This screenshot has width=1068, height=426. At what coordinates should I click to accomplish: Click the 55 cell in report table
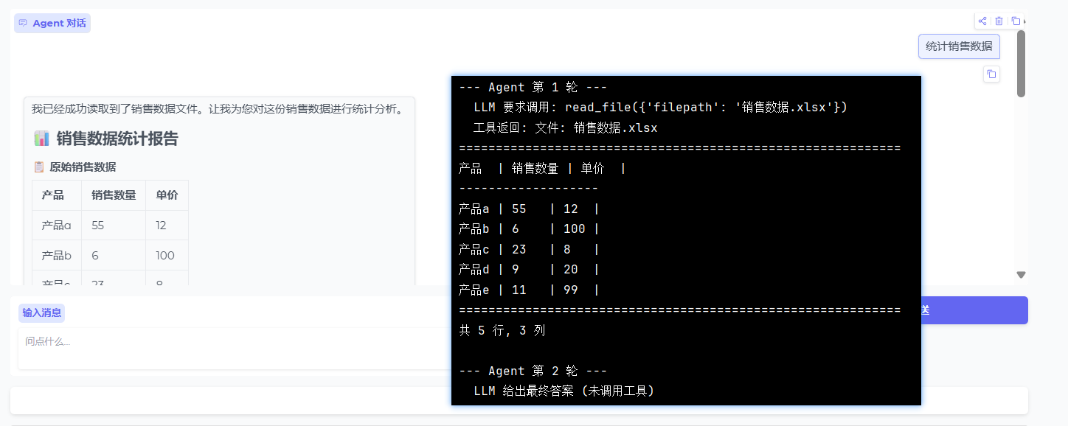(x=114, y=226)
